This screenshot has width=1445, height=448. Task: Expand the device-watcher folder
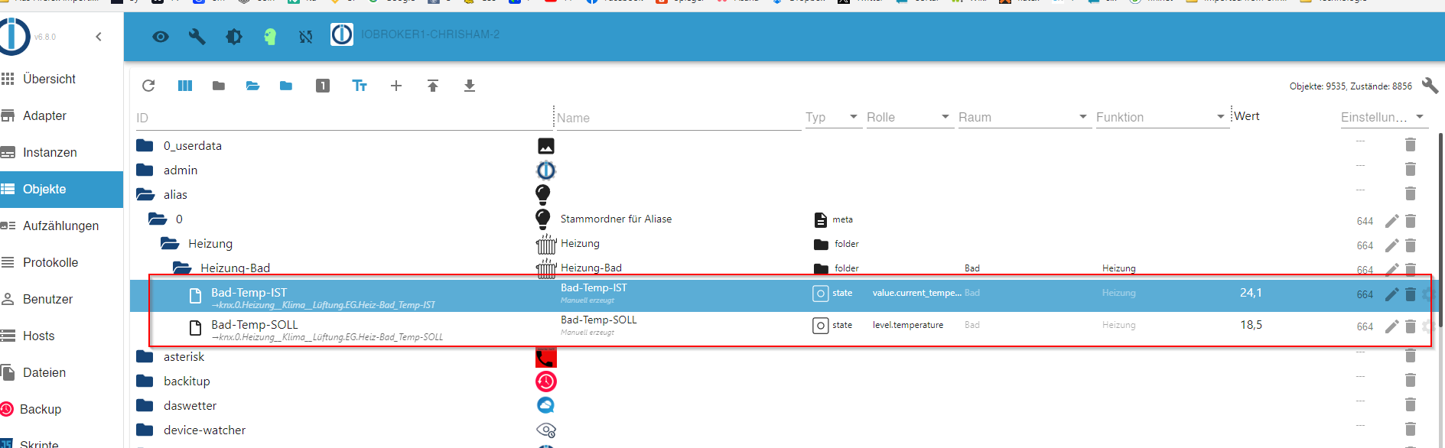point(145,430)
